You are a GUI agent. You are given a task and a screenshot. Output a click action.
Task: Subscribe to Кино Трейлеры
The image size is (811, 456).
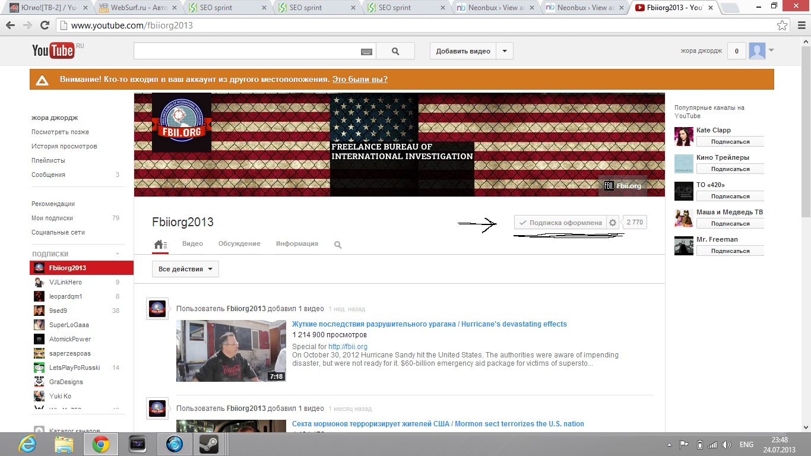coord(730,169)
